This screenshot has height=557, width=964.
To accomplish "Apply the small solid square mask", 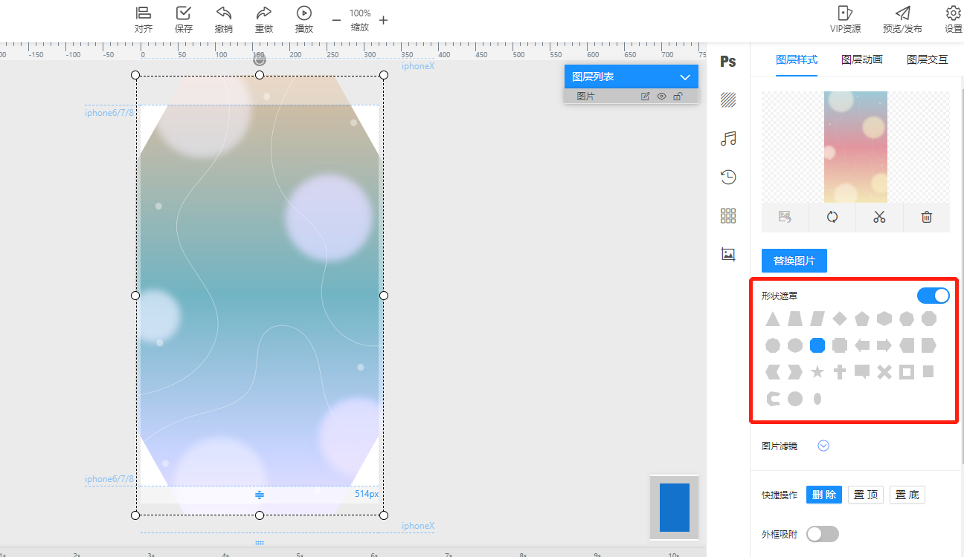I will [x=928, y=371].
